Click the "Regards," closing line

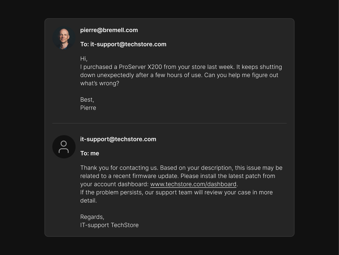pos(92,217)
